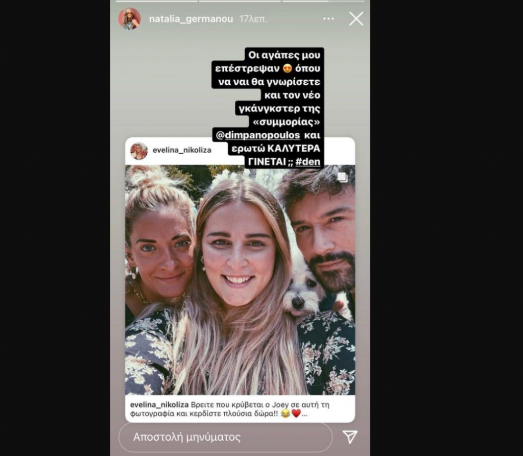Click evelina_nikoliza name in the caption
Viewport: 523px width, 456px height.
point(159,405)
